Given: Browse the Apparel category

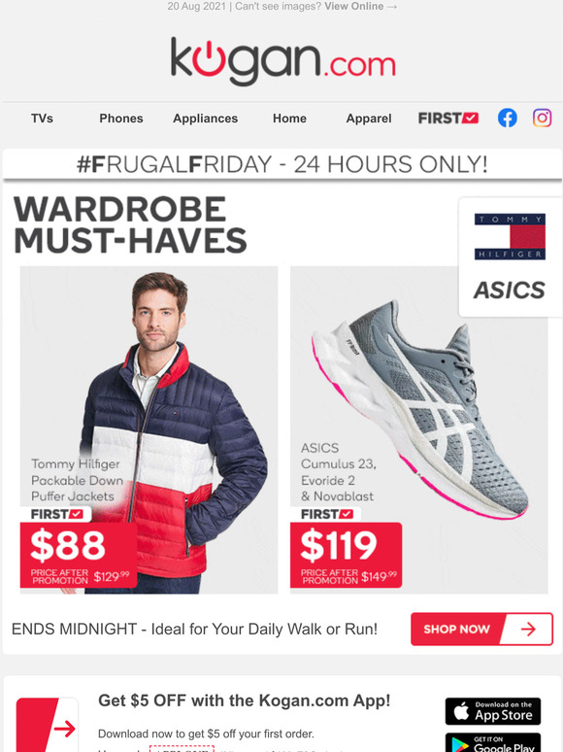Looking at the screenshot, I should coord(369,119).
